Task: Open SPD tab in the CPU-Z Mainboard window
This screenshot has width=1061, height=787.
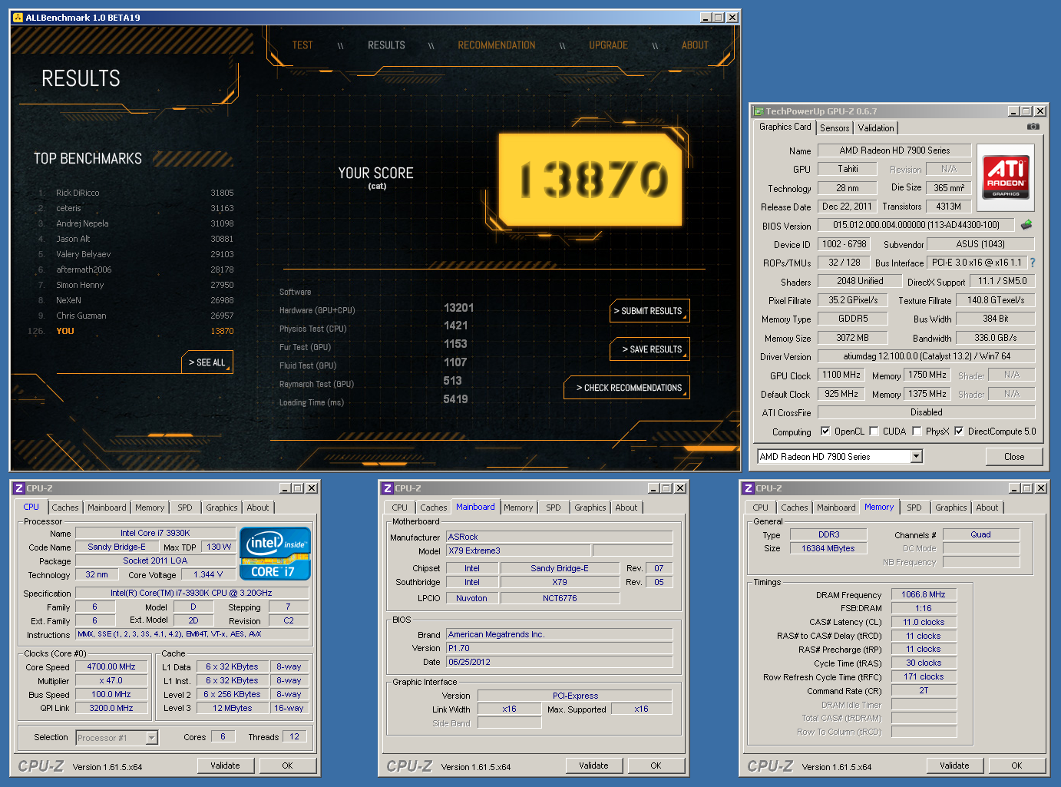Action: point(554,508)
